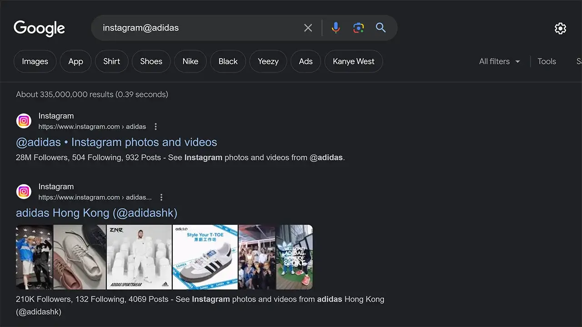Screen dimensions: 582x327
Task: Clear the search box with the X icon
Action: (x=308, y=28)
